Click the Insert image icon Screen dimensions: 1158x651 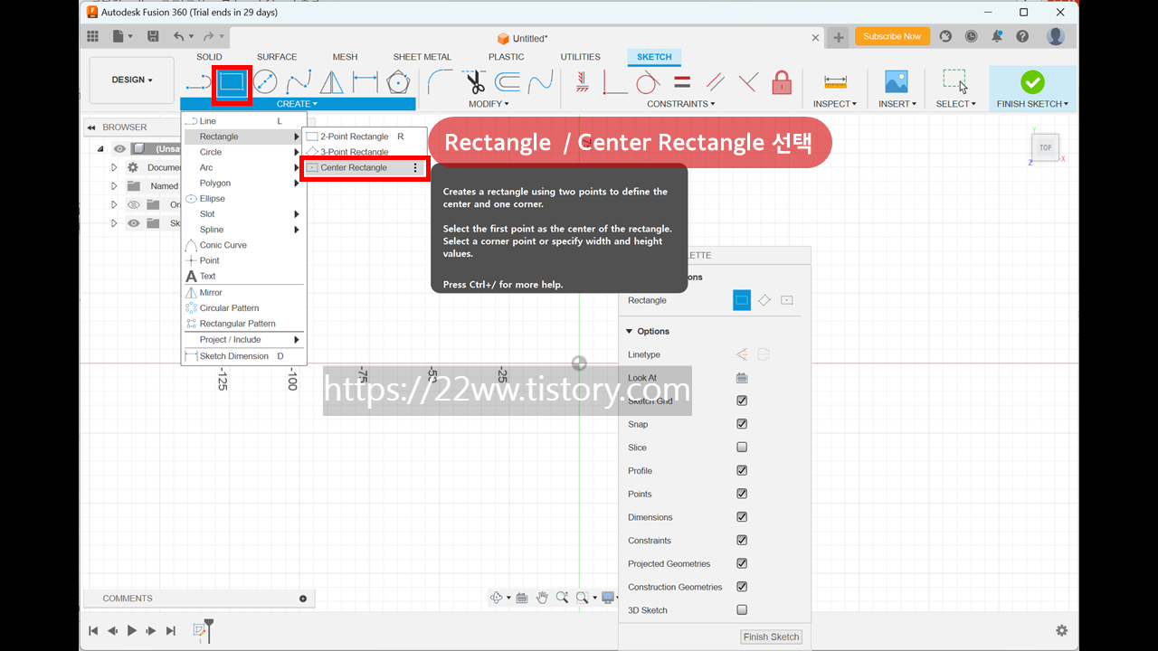pos(897,82)
